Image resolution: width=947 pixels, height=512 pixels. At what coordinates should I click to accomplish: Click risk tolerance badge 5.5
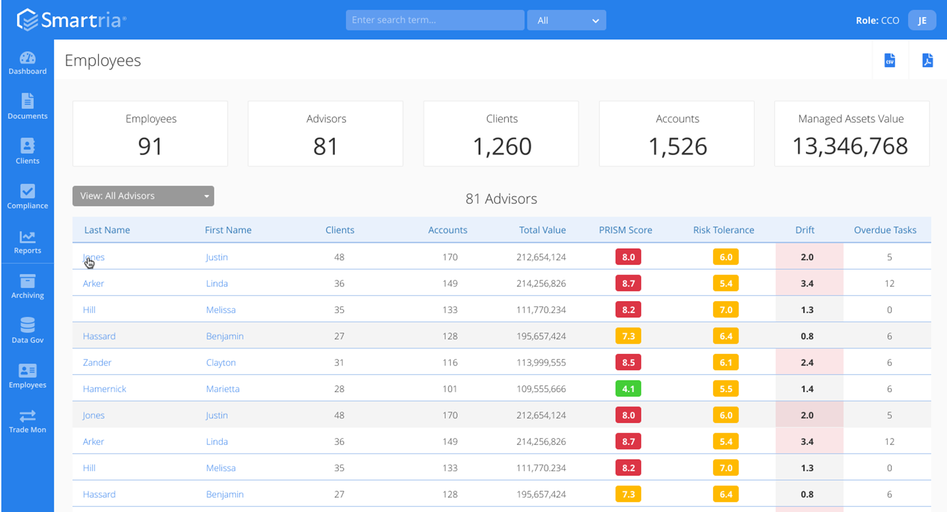tap(726, 389)
